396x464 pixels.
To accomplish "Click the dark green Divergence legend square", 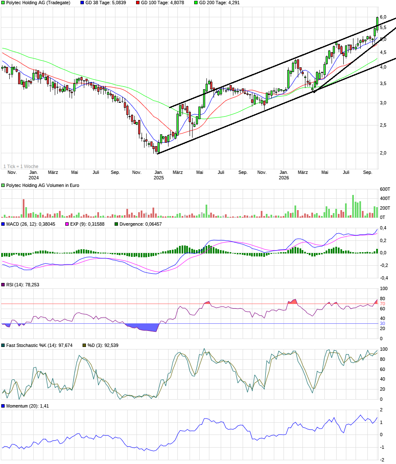I will [x=116, y=224].
